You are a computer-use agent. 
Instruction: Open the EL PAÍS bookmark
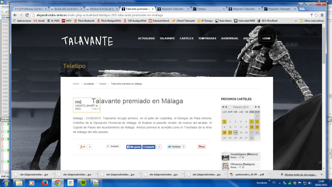53,21
